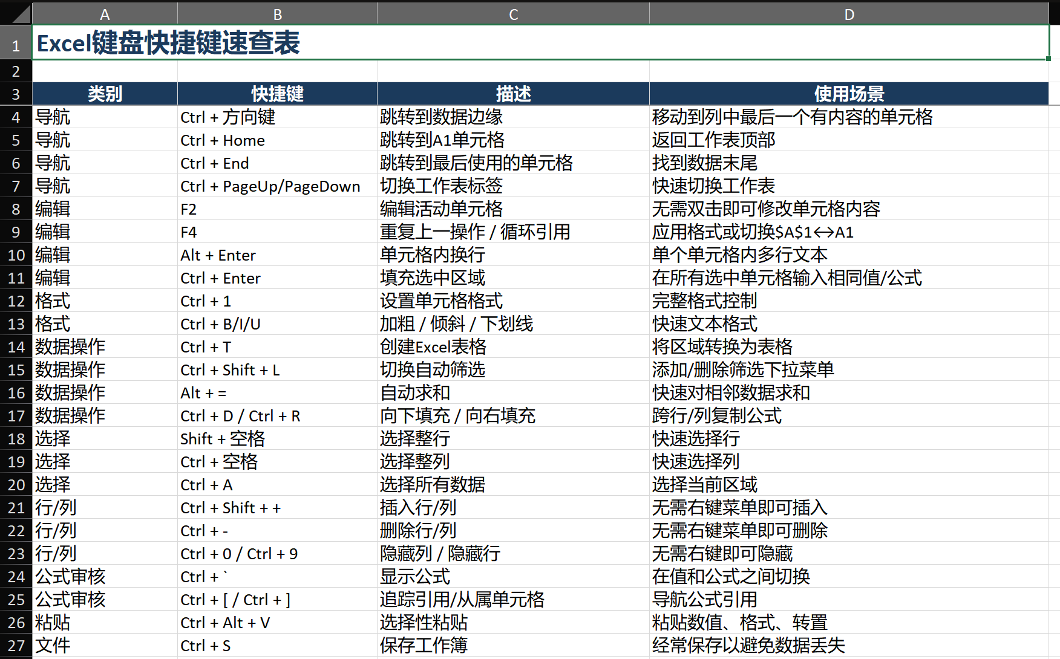The image size is (1060, 659).
Task: Click the 描述 header cell
Action: (x=513, y=94)
